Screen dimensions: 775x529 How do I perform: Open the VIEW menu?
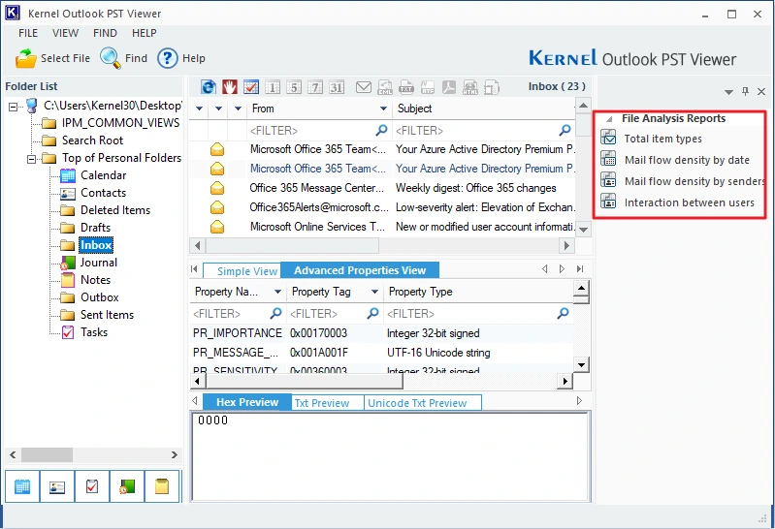65,33
